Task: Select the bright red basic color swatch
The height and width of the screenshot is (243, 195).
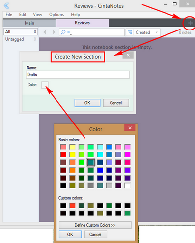Action: pos(63,154)
